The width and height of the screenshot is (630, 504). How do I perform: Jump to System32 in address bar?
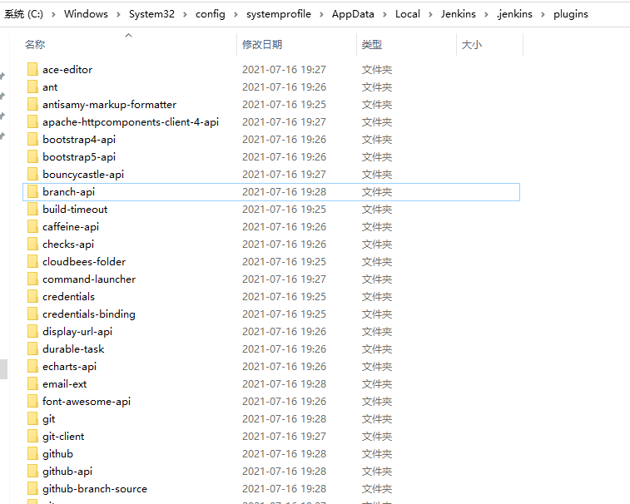click(151, 14)
